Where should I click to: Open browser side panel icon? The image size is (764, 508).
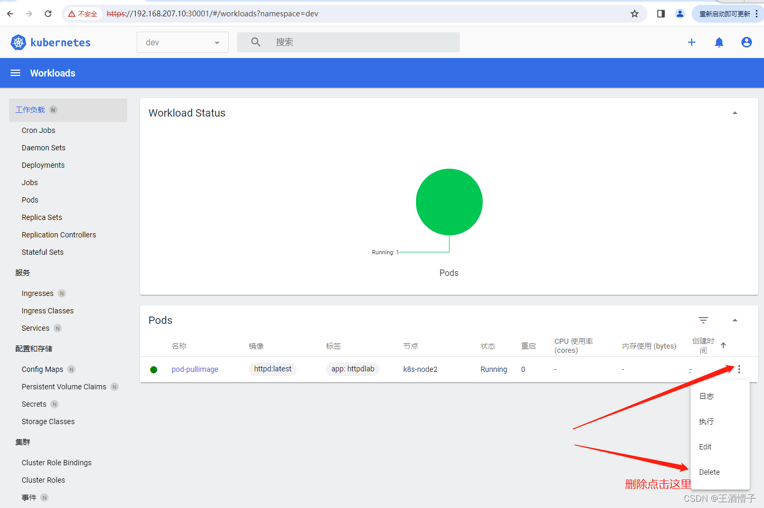tap(661, 14)
